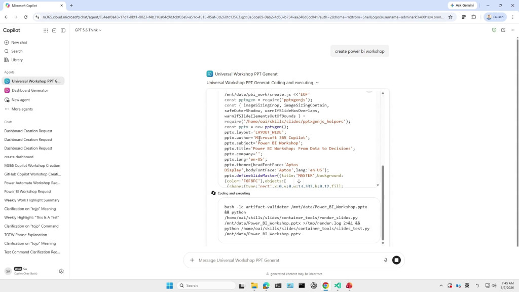This screenshot has height=292, width=519.
Task: Open Clarification on "tojp" Command chat
Action: click(x=31, y=226)
